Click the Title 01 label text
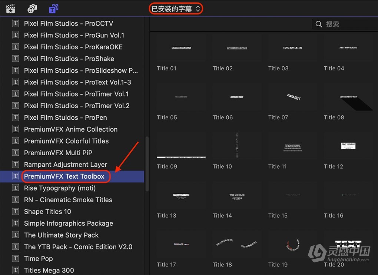 click(167, 69)
